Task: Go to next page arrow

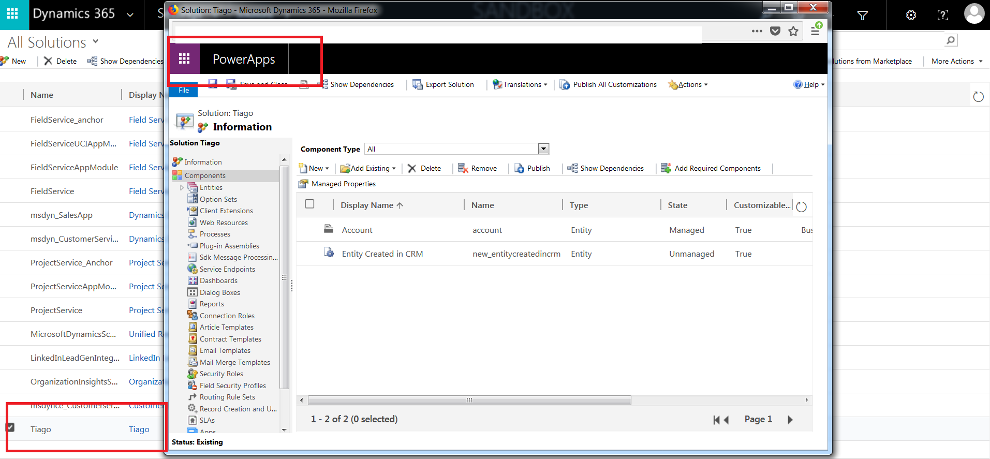Action: 790,420
